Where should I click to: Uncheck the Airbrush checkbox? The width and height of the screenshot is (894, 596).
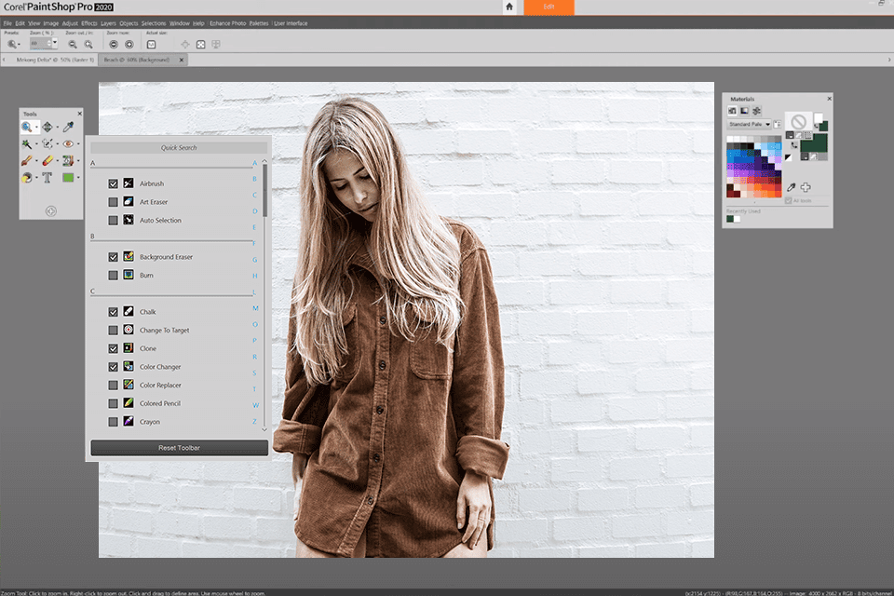pyautogui.click(x=113, y=183)
